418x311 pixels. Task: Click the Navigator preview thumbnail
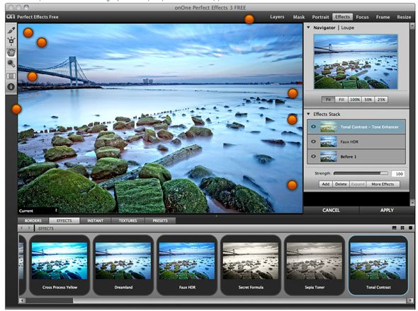pyautogui.click(x=356, y=61)
